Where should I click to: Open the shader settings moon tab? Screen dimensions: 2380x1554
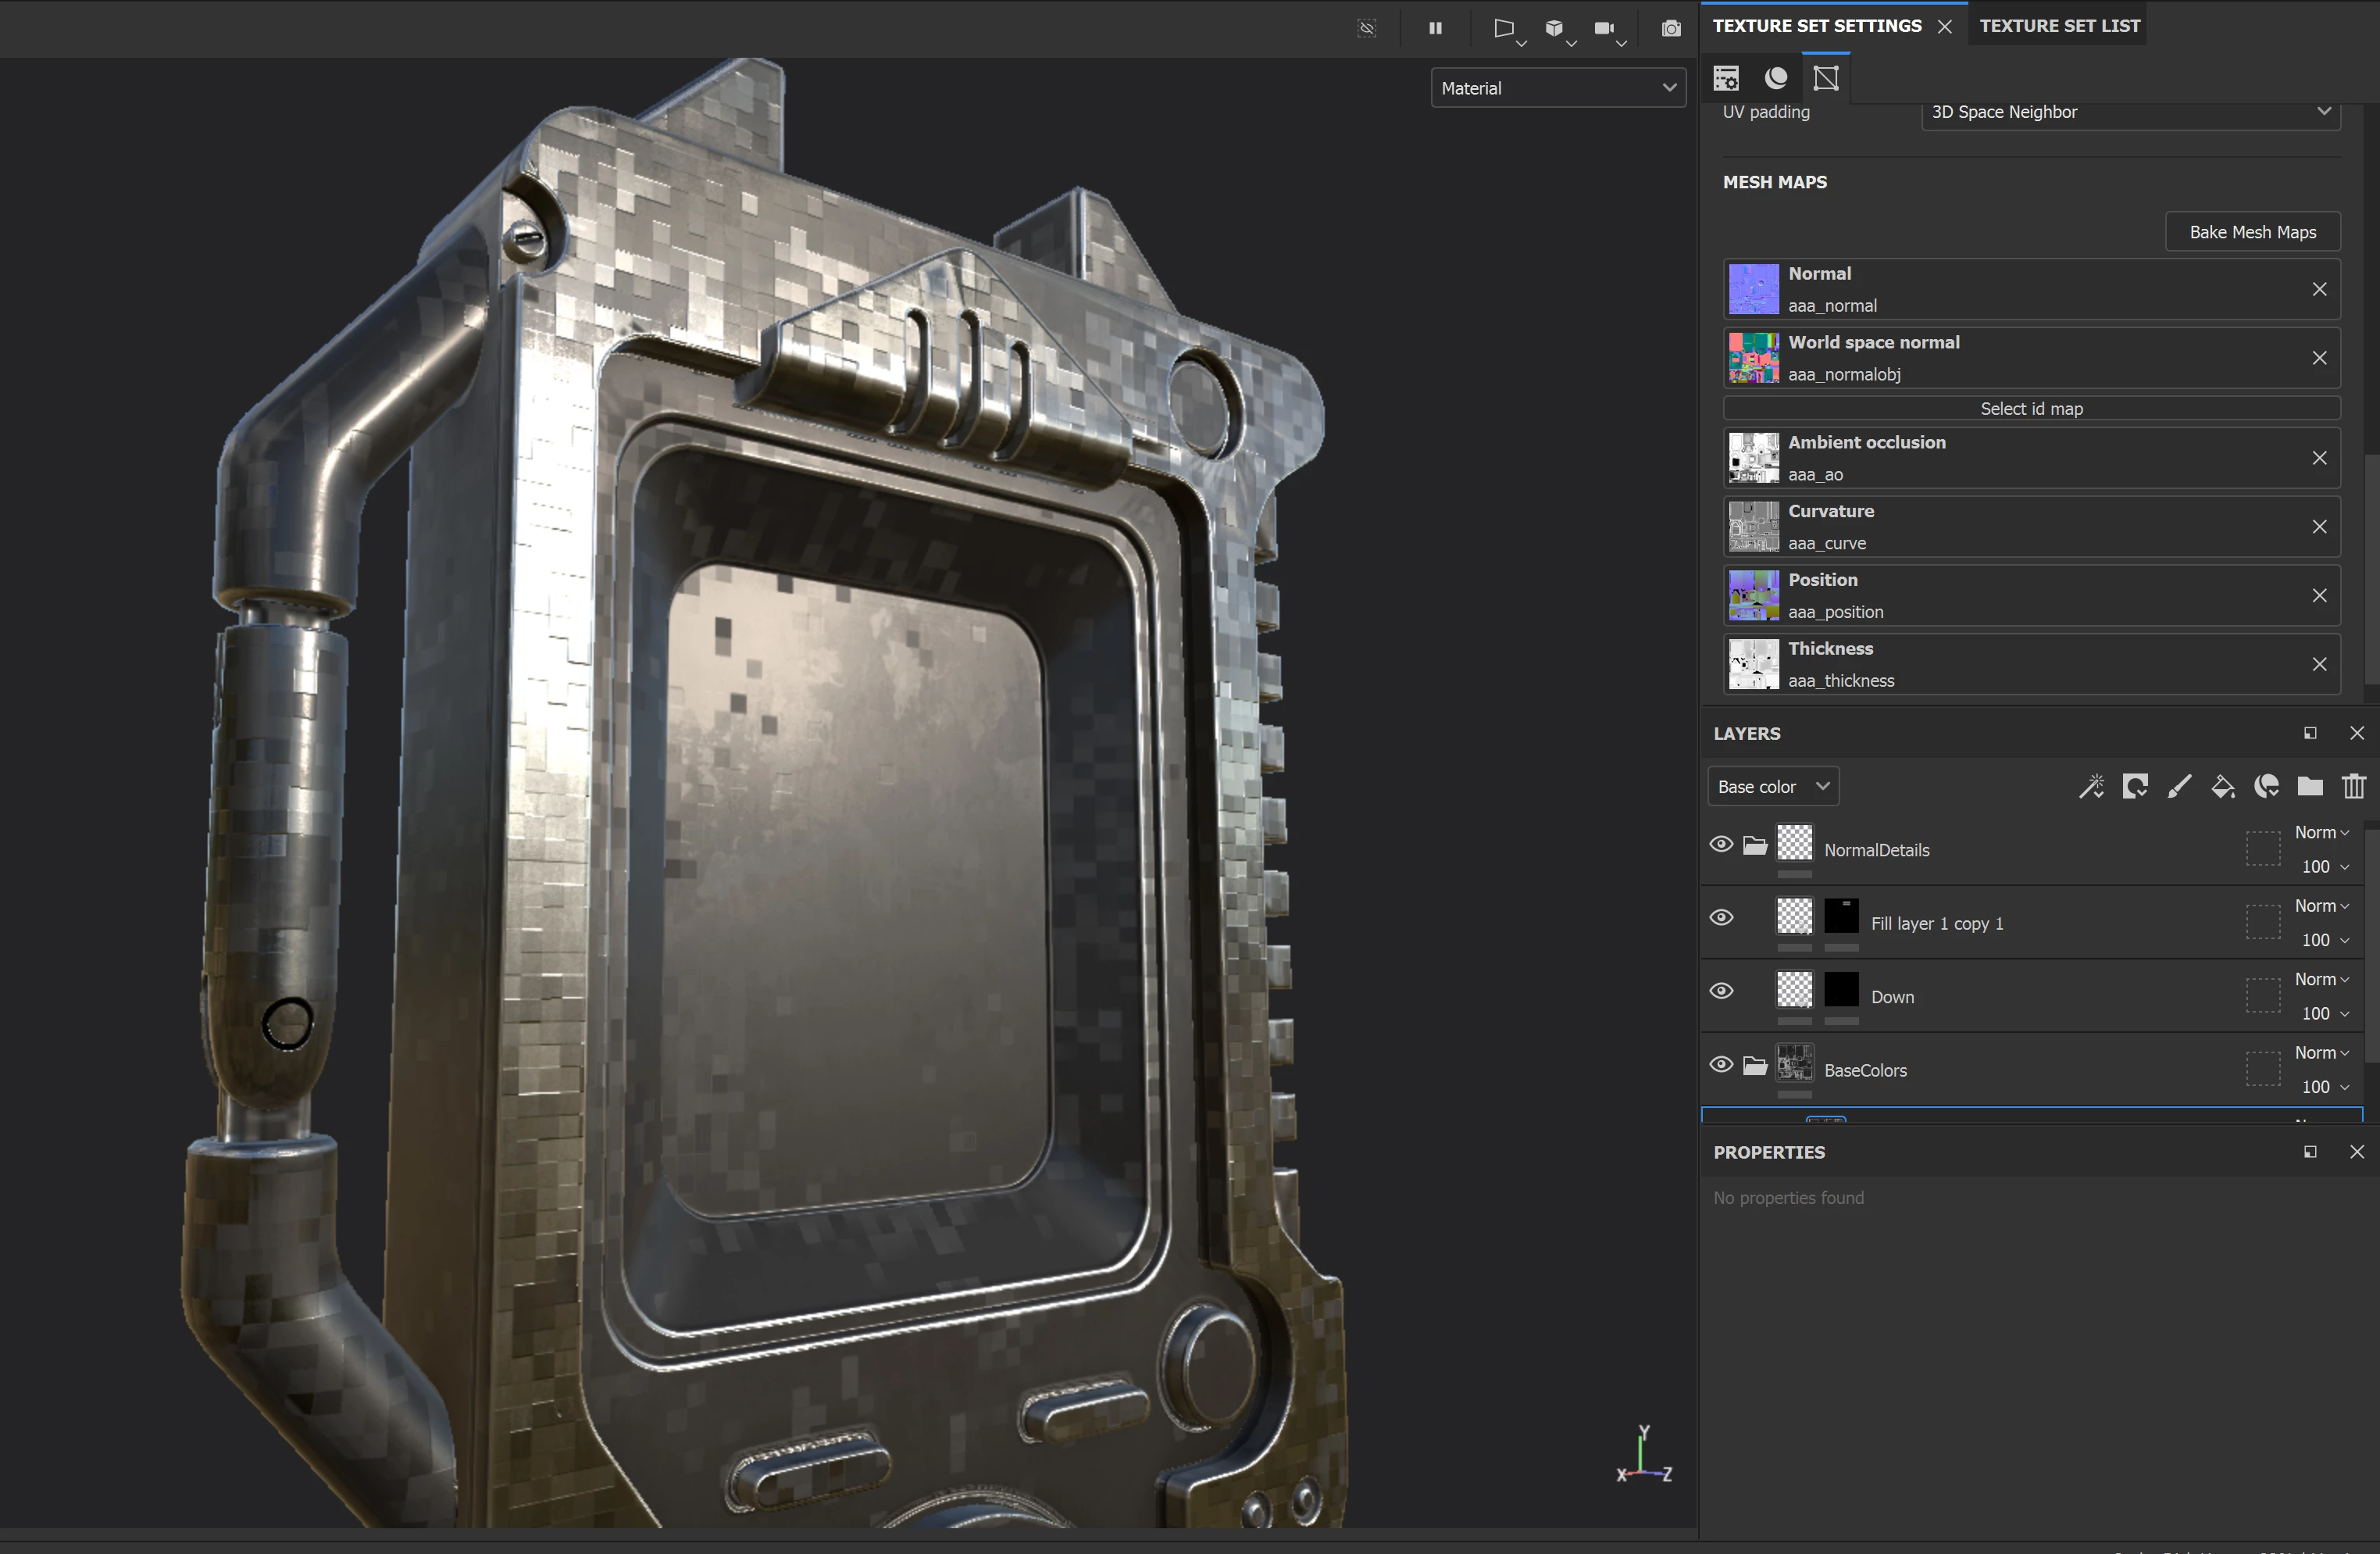[x=1776, y=78]
